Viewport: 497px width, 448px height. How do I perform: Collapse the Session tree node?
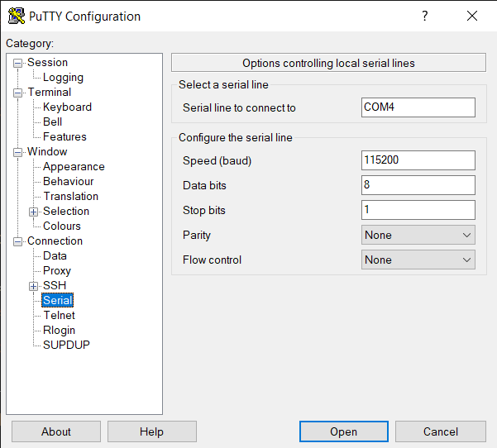click(18, 63)
